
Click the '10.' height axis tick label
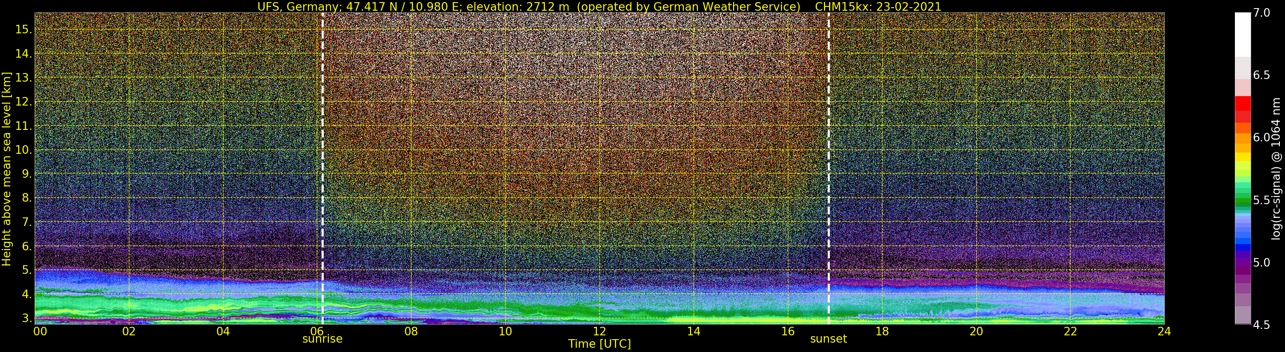(24, 150)
